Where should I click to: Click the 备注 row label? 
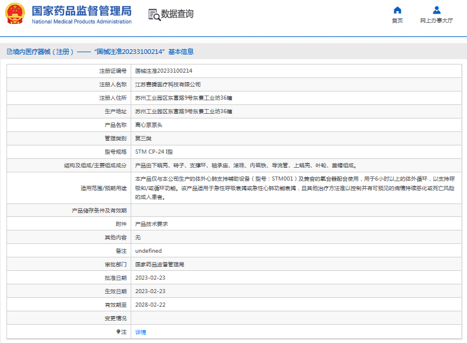coord(121,251)
